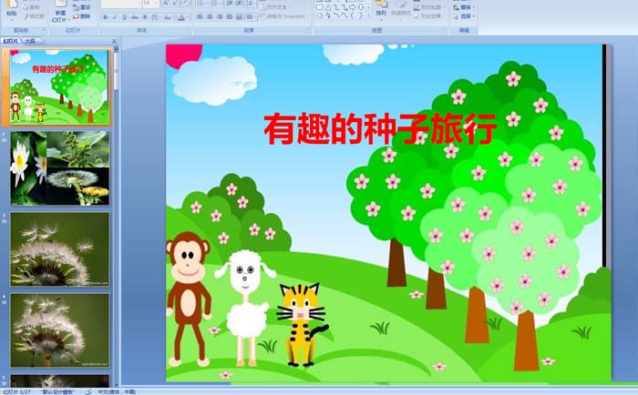Click the Paste (粘贴) button

click(12, 9)
